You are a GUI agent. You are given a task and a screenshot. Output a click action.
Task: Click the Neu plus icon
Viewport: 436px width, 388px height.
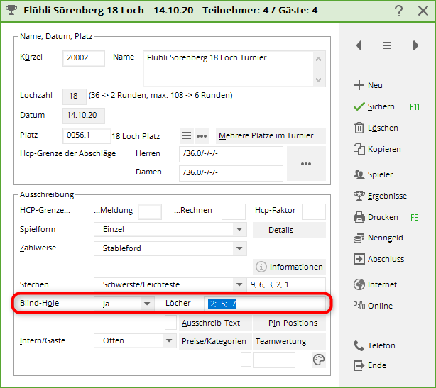pyautogui.click(x=359, y=85)
